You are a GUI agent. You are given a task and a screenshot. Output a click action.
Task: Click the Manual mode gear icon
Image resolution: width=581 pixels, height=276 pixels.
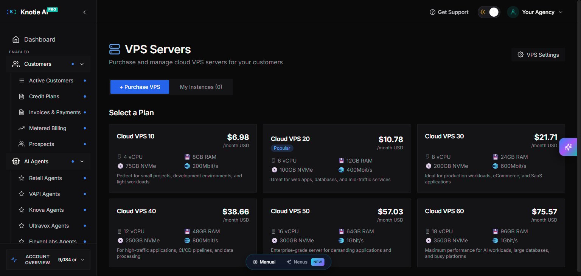[255, 262]
